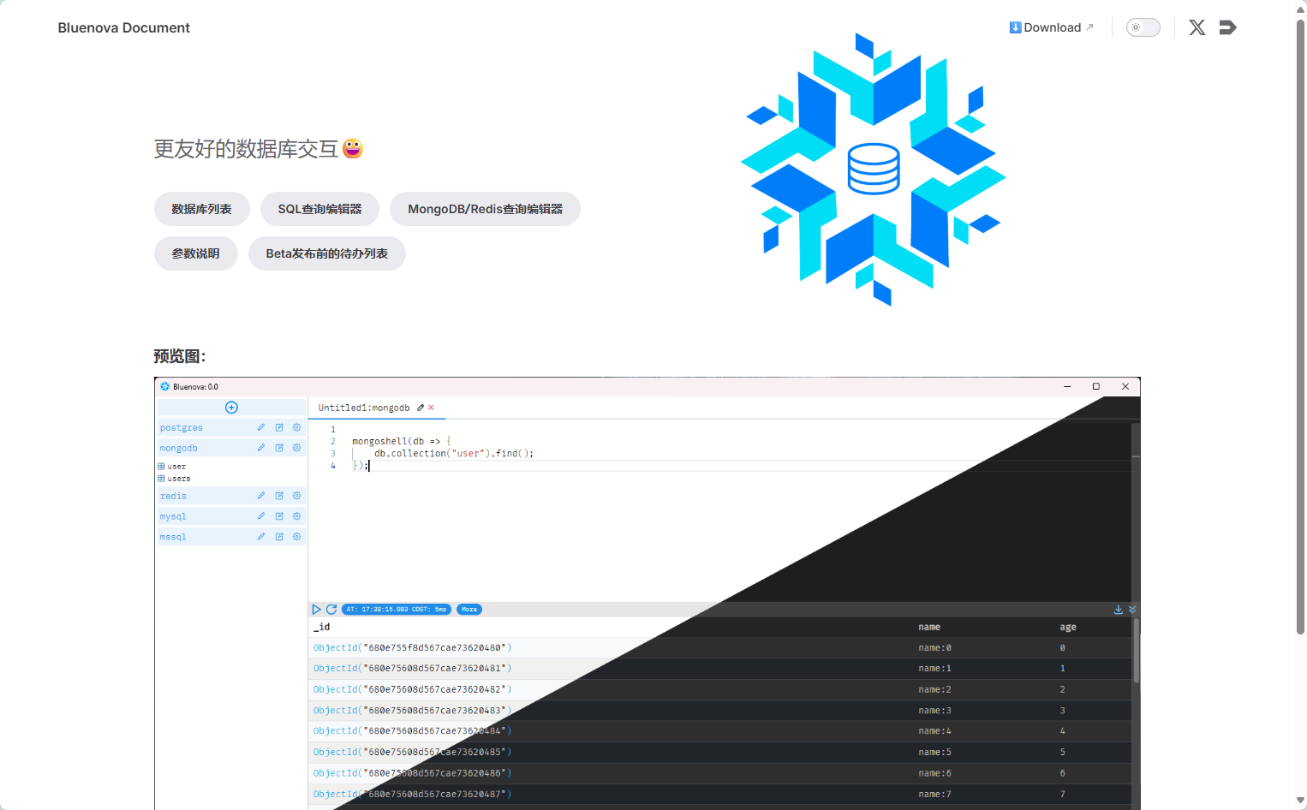Viewport: 1307px width, 810px height.
Task: Click the _id column header in results
Action: 322,627
